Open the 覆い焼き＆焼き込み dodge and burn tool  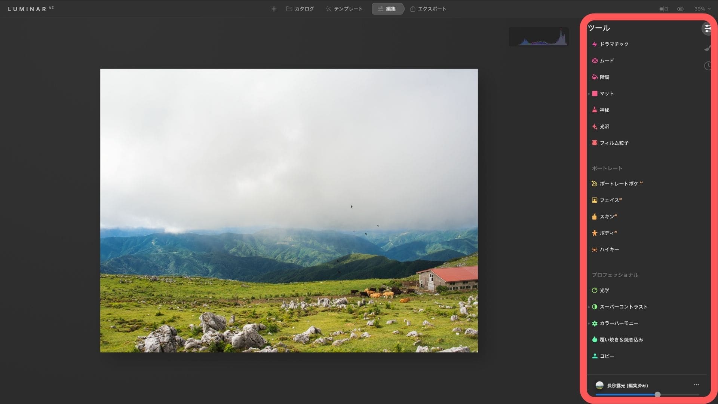click(x=621, y=340)
